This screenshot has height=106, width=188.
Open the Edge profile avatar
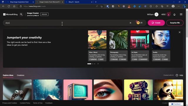point(173,6)
